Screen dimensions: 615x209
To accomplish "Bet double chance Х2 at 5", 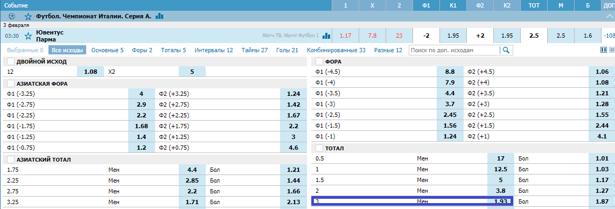I will click(x=192, y=72).
